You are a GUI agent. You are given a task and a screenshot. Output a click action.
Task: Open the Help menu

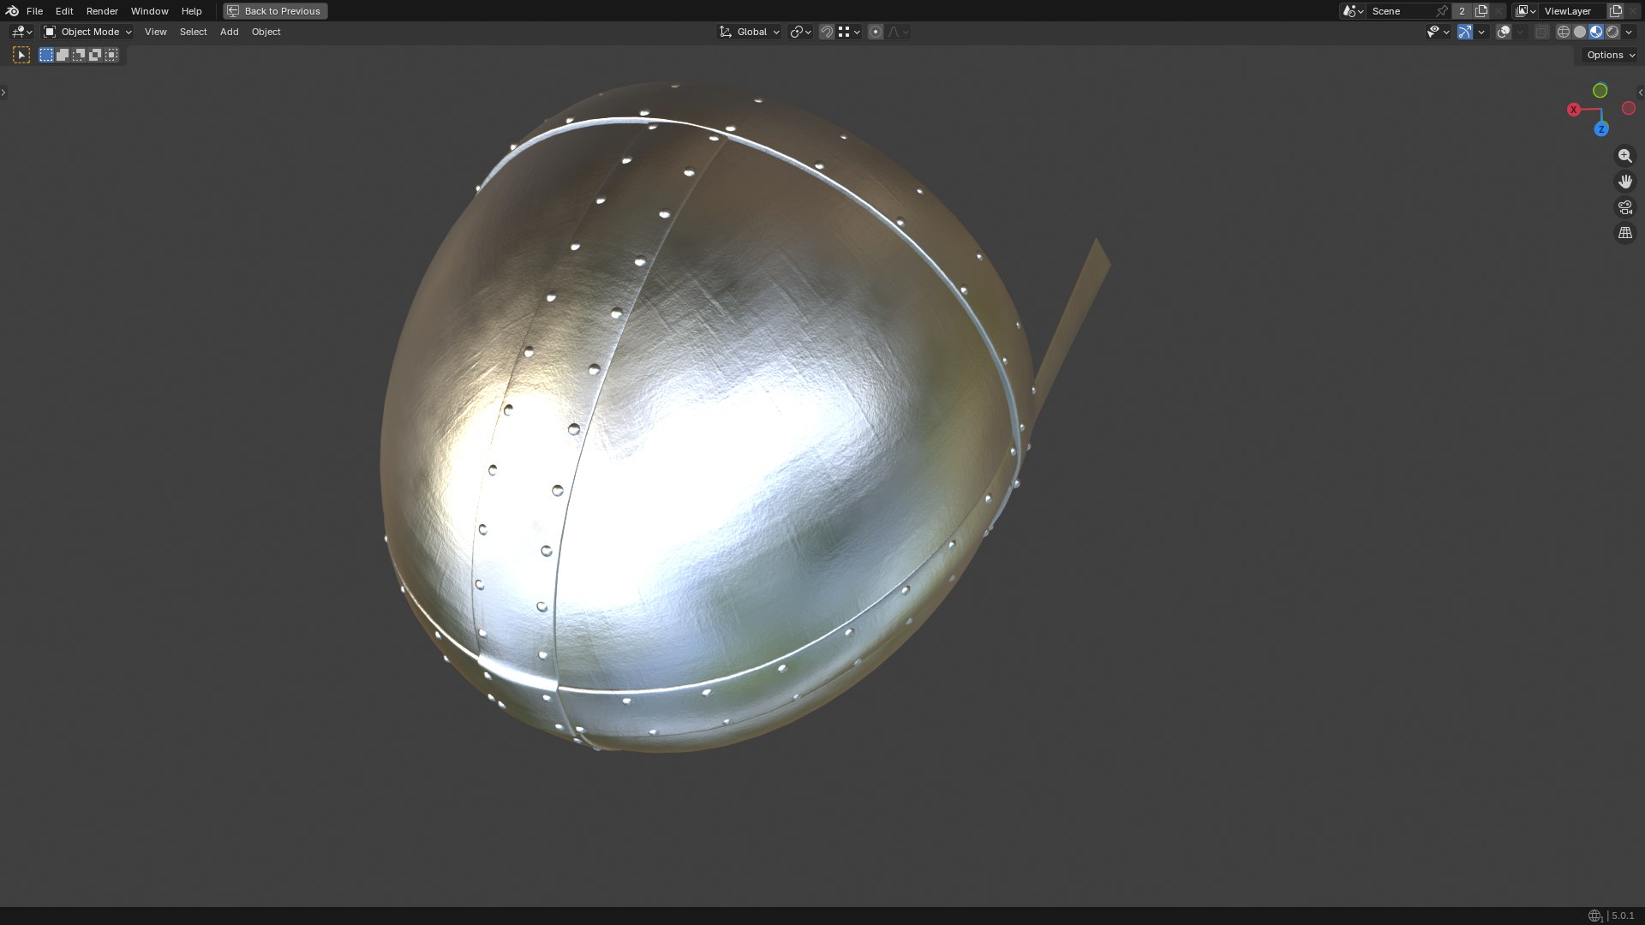point(191,11)
